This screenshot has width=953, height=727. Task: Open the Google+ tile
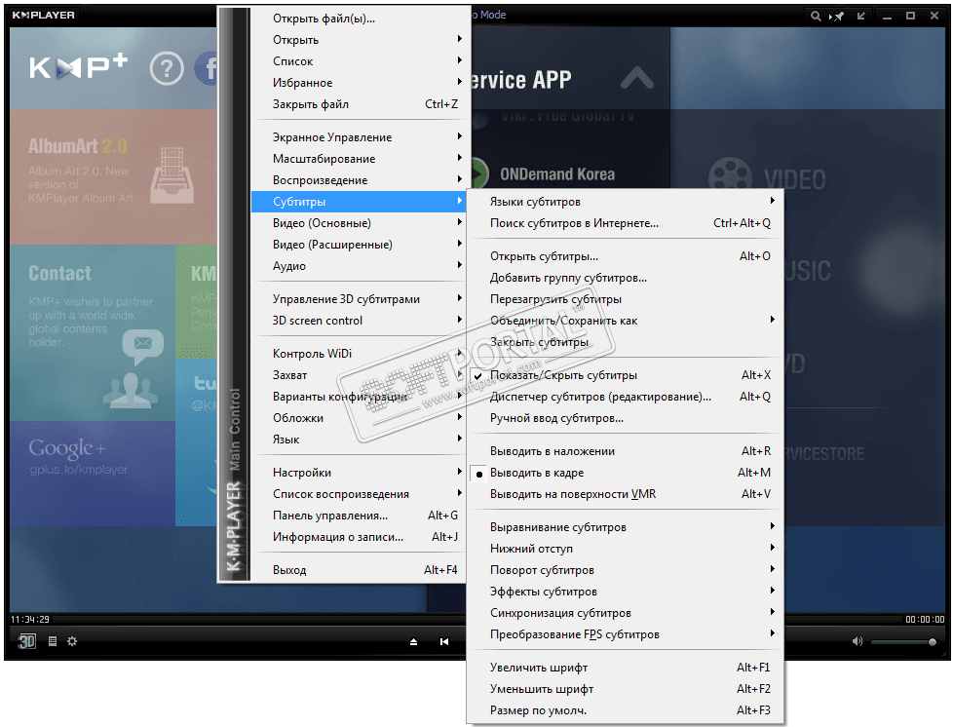click(93, 474)
